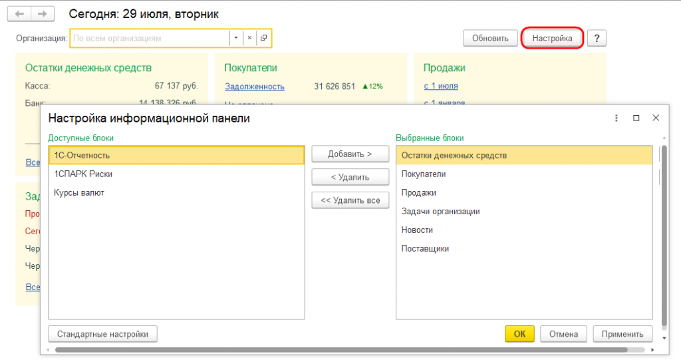Click the Остатки денежных средств block heading
The image size is (681, 364).
(88, 68)
